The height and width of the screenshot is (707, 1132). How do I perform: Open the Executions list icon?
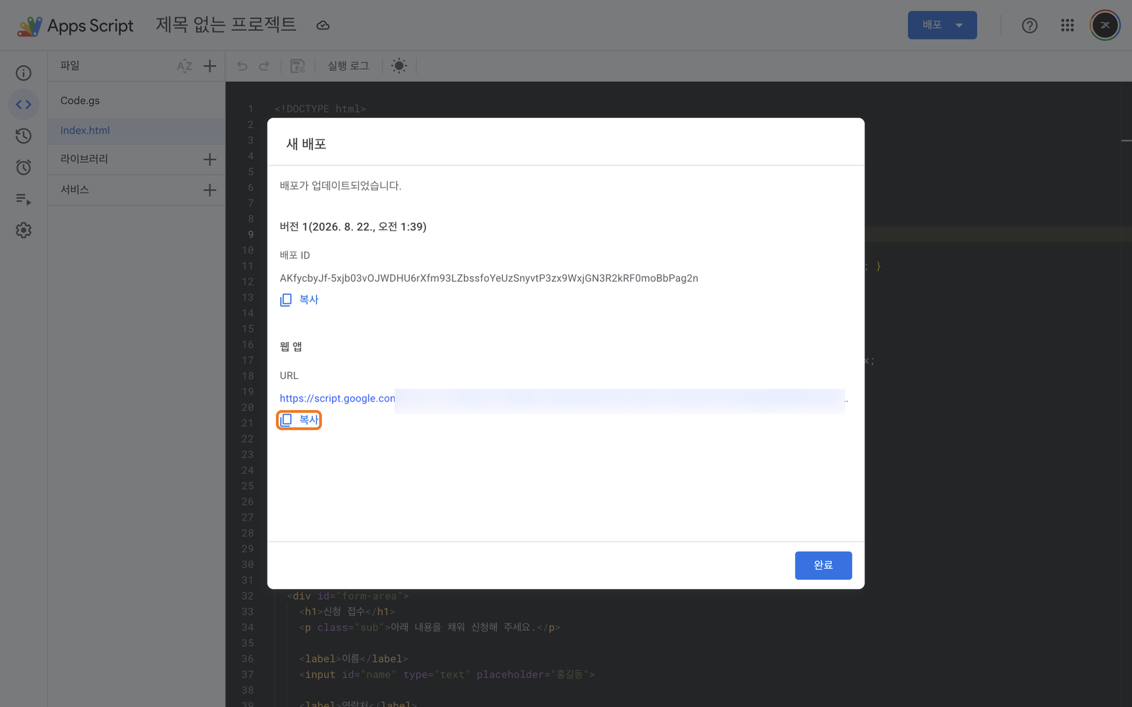[x=23, y=199]
